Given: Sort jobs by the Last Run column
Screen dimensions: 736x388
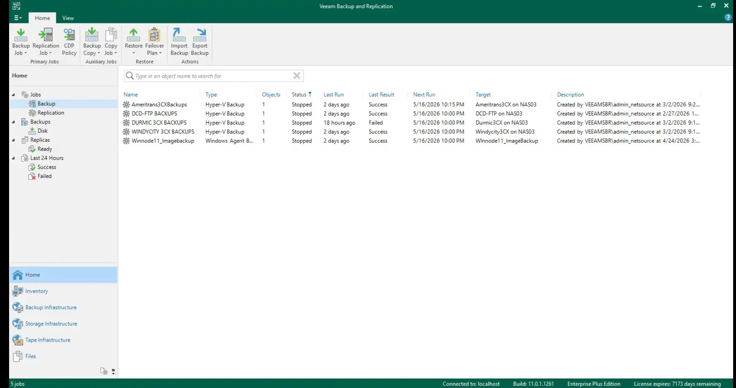Looking at the screenshot, I should click(x=334, y=95).
